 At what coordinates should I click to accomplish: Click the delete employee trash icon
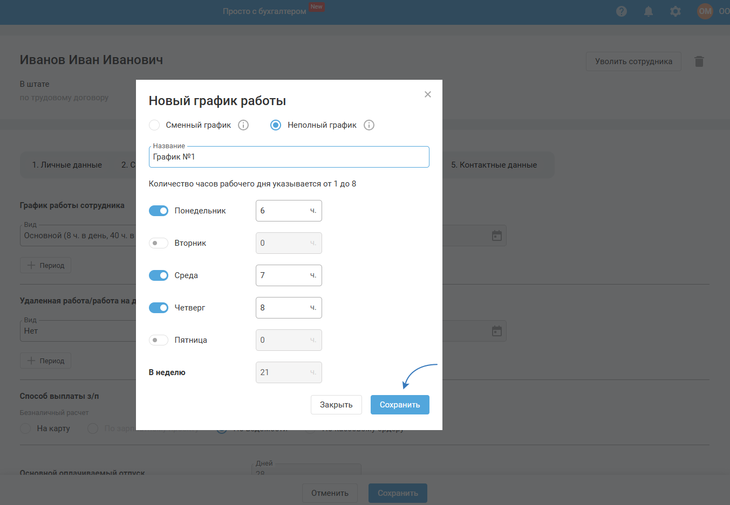coord(699,61)
